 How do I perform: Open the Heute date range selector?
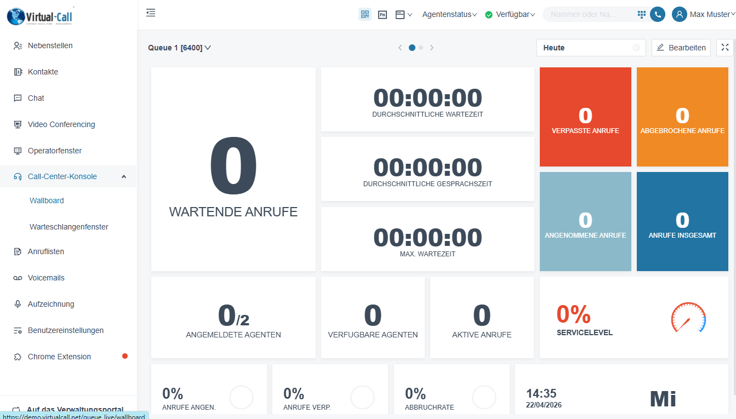tap(591, 48)
